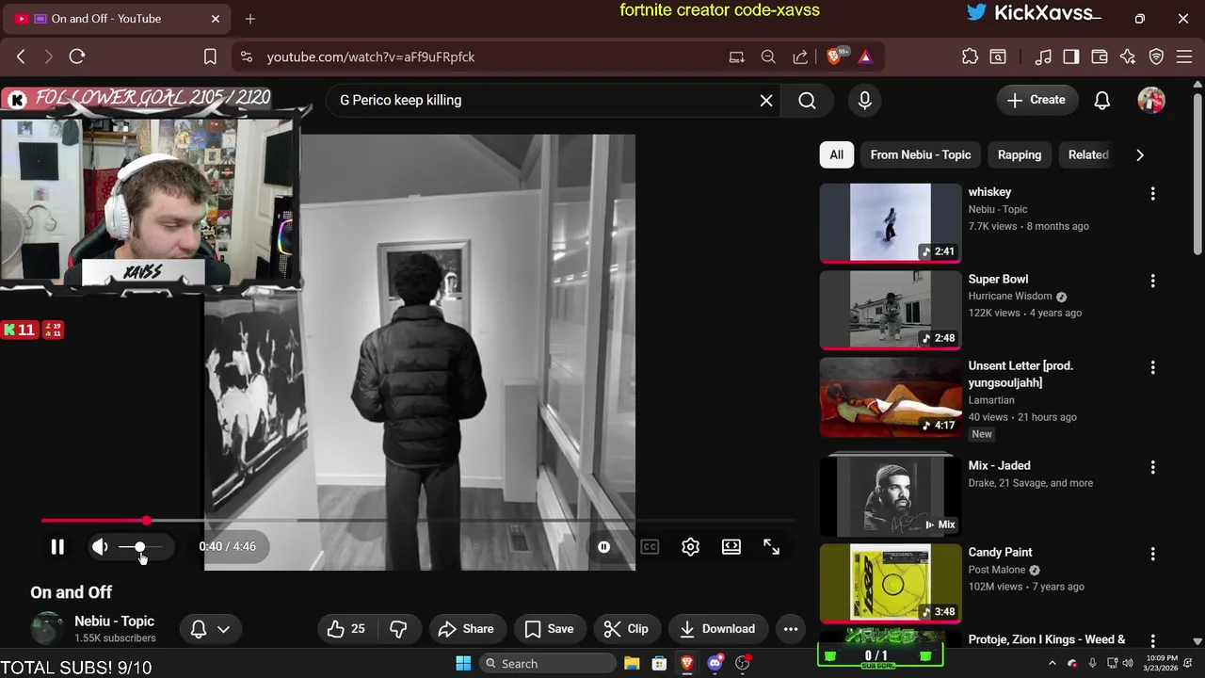Image resolution: width=1205 pixels, height=678 pixels.
Task: Open the Mix - Jaded title link
Action: [999, 465]
